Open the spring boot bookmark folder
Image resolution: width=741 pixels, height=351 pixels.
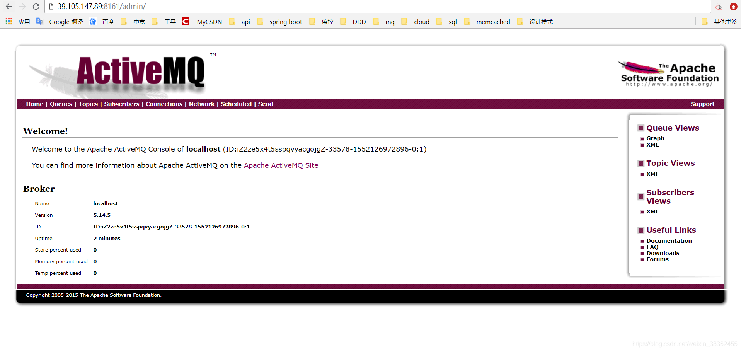click(x=279, y=22)
